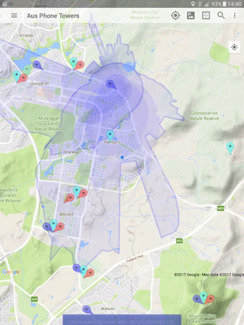Select the red marker left of Gungahlin
This screenshot has width=244, height=325.
[23, 78]
